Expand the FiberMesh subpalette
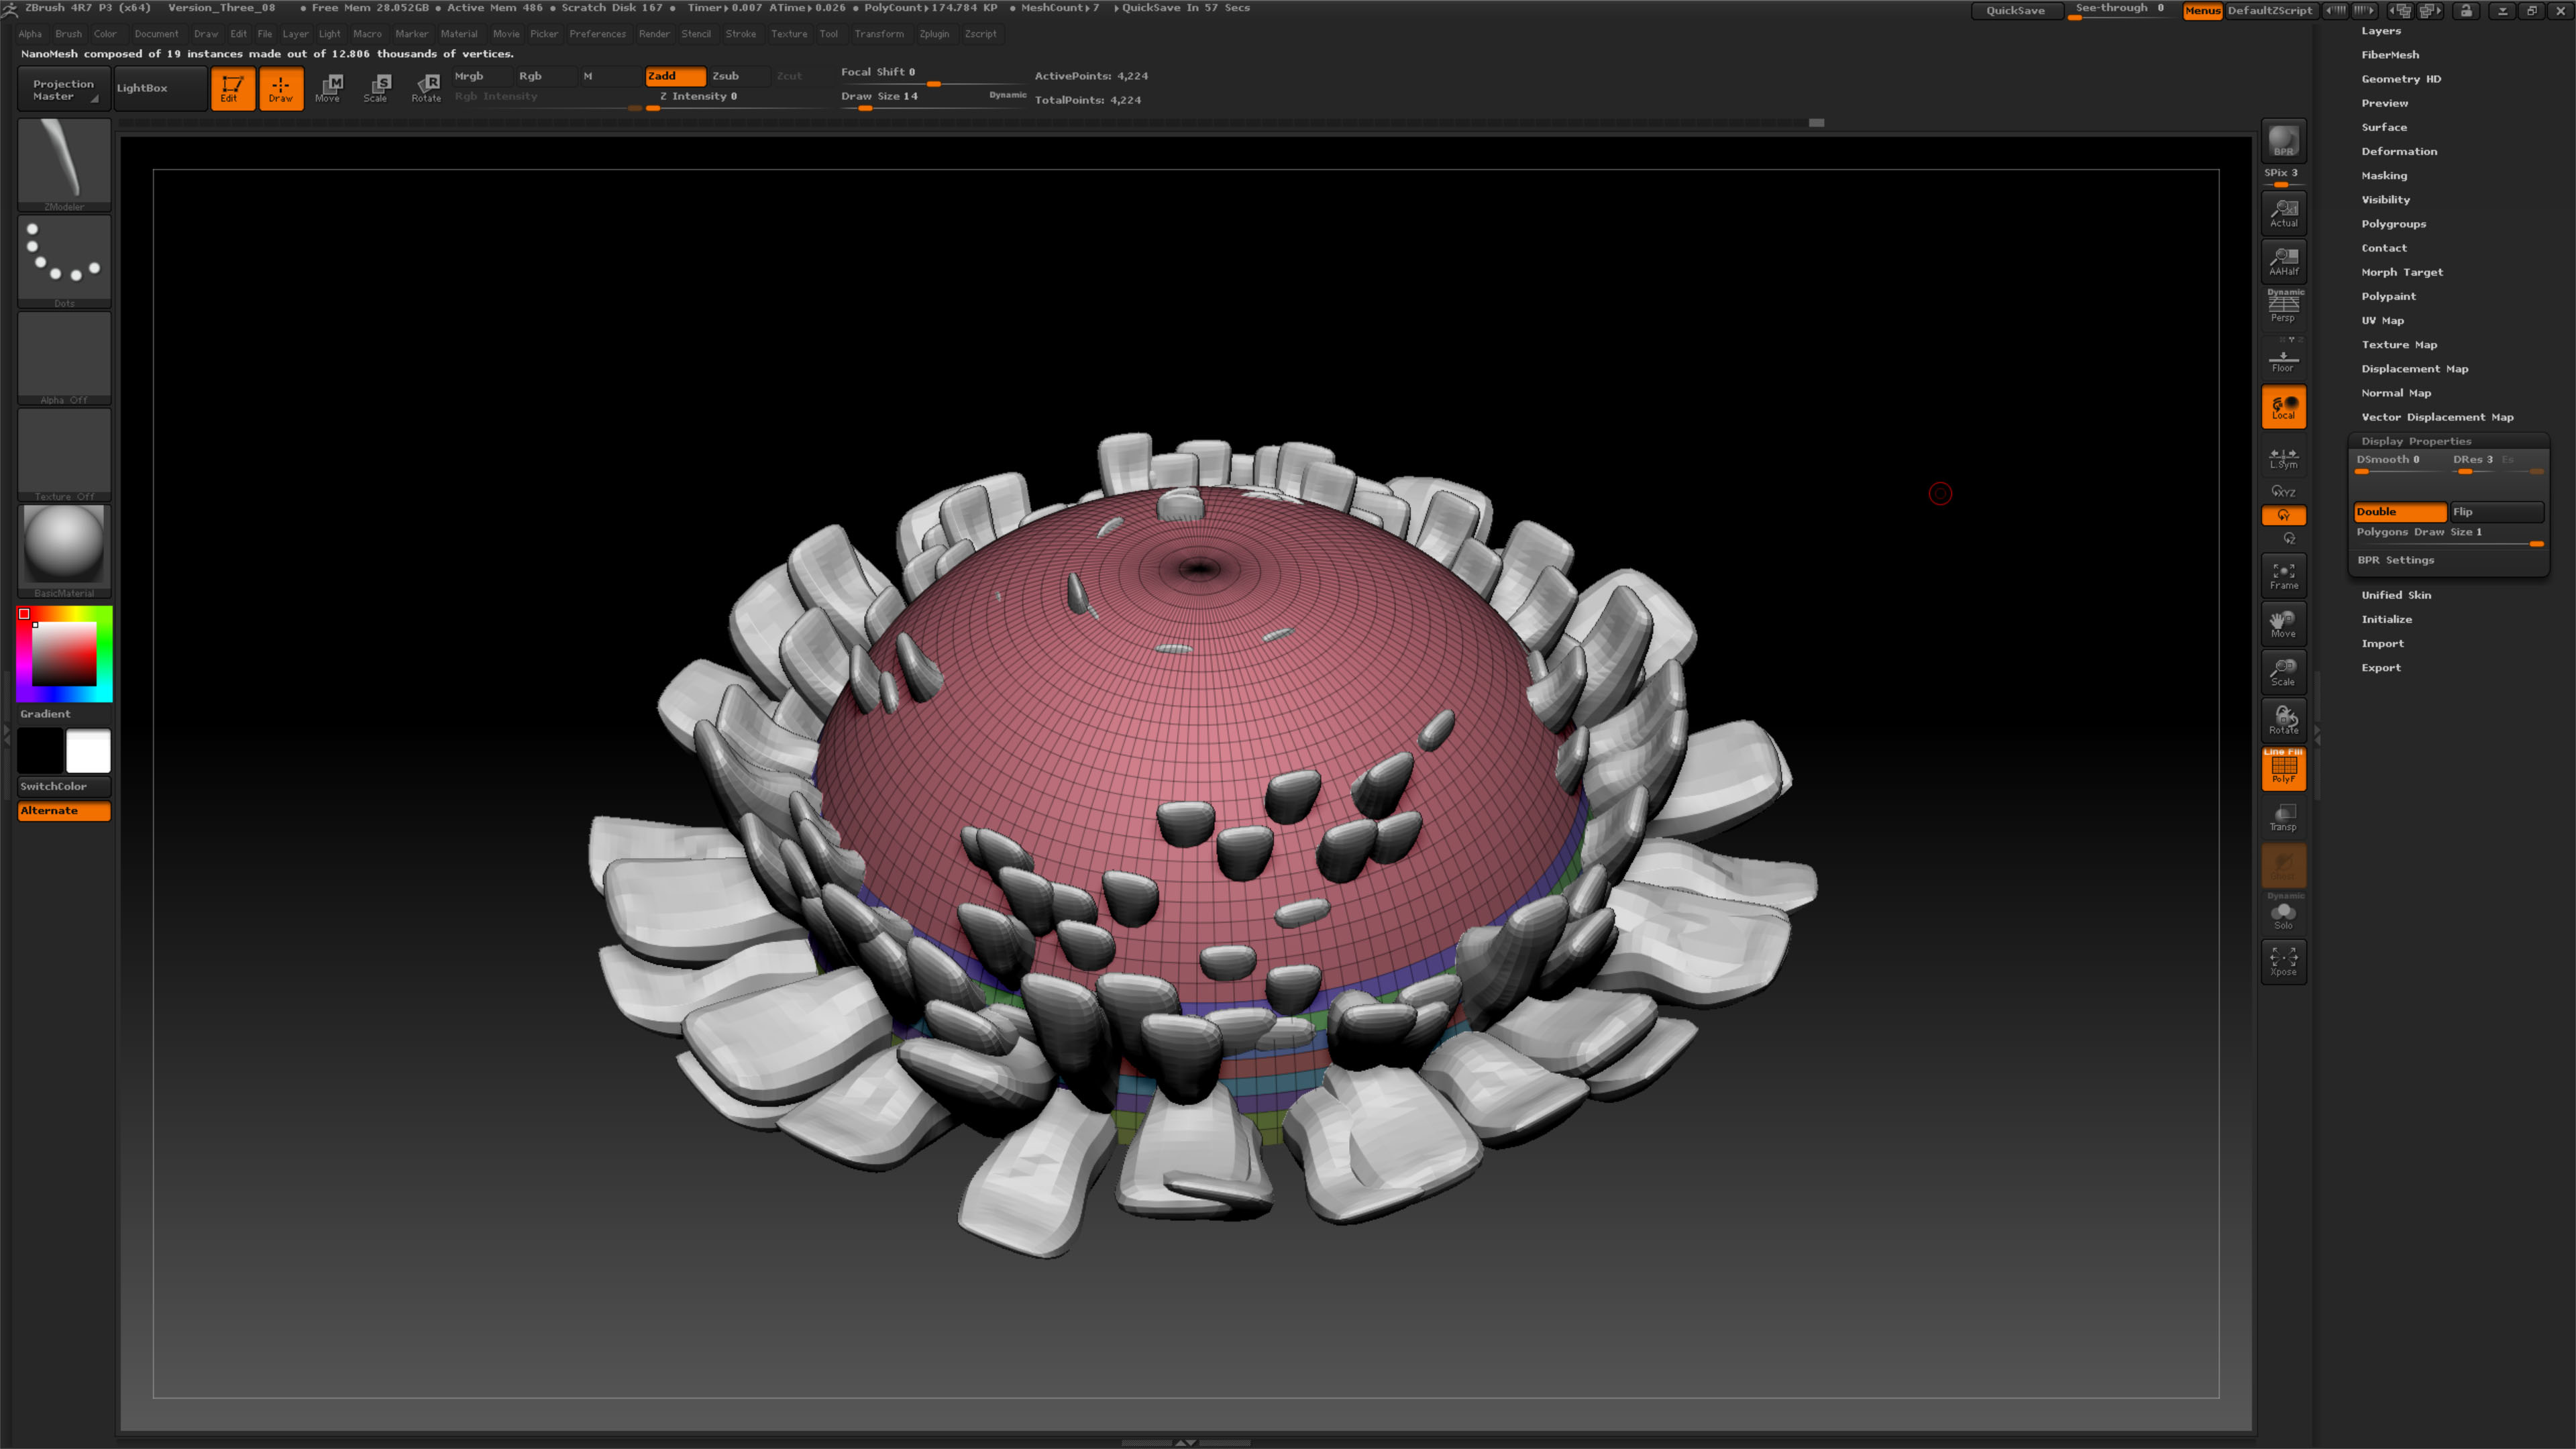This screenshot has height=1449, width=2576. pos(2390,55)
